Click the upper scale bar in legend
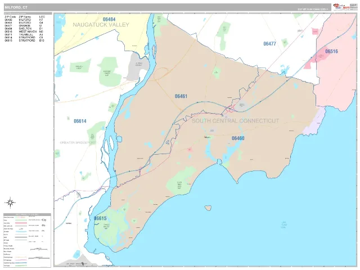 click(39, 249)
